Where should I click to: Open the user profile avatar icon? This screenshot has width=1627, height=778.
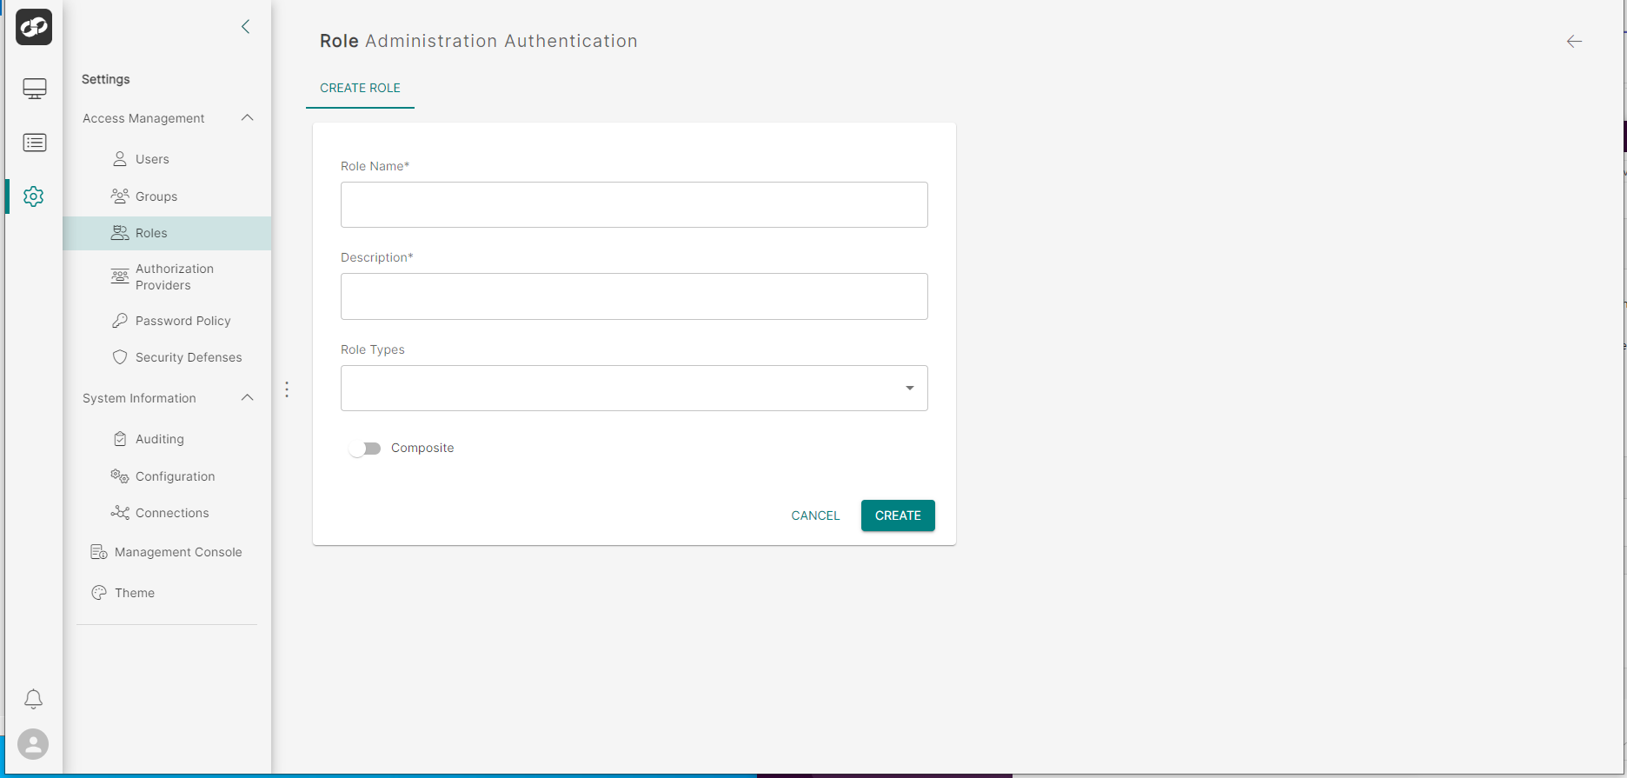[x=33, y=744]
